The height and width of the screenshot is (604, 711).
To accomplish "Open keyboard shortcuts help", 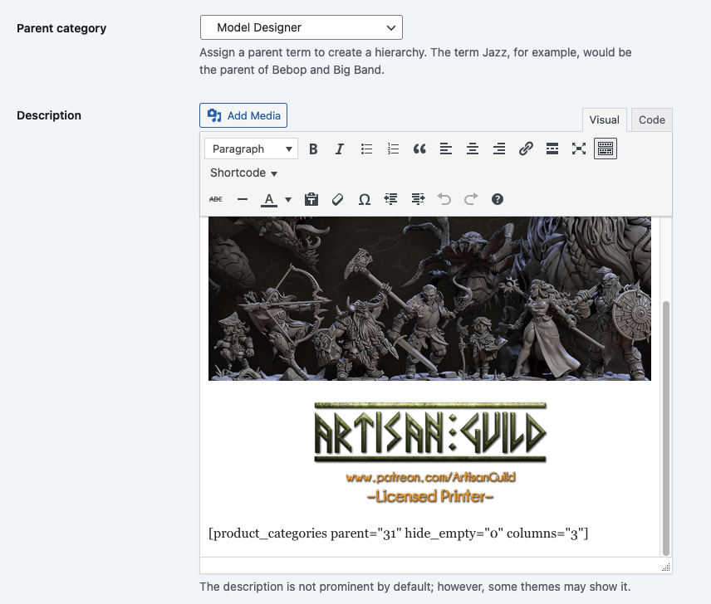I will click(498, 199).
